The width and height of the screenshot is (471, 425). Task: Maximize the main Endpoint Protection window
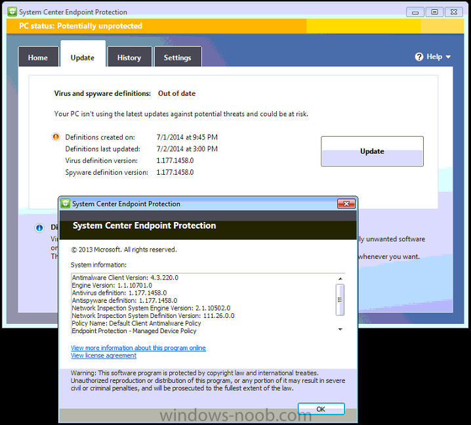coord(434,12)
